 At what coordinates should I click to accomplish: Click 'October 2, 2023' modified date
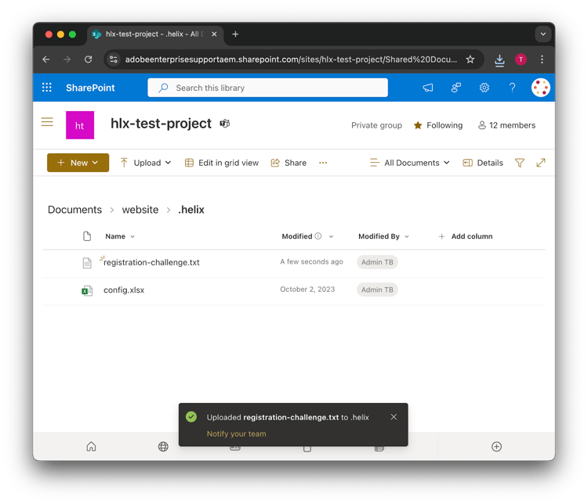[x=307, y=290]
